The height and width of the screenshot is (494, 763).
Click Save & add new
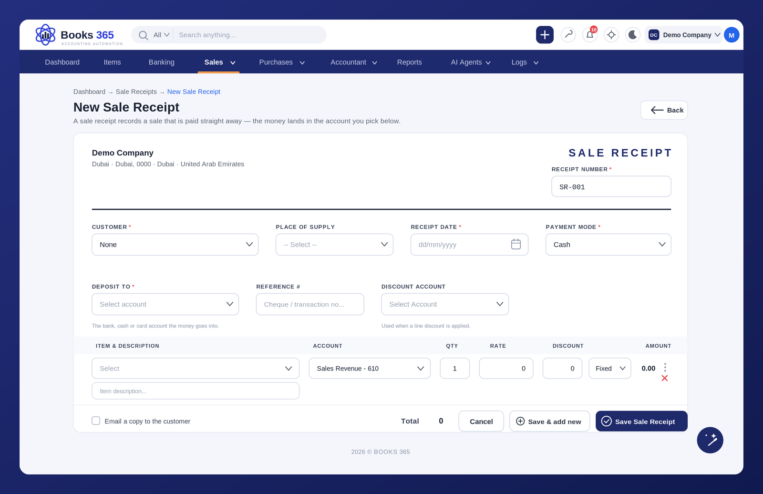549,421
